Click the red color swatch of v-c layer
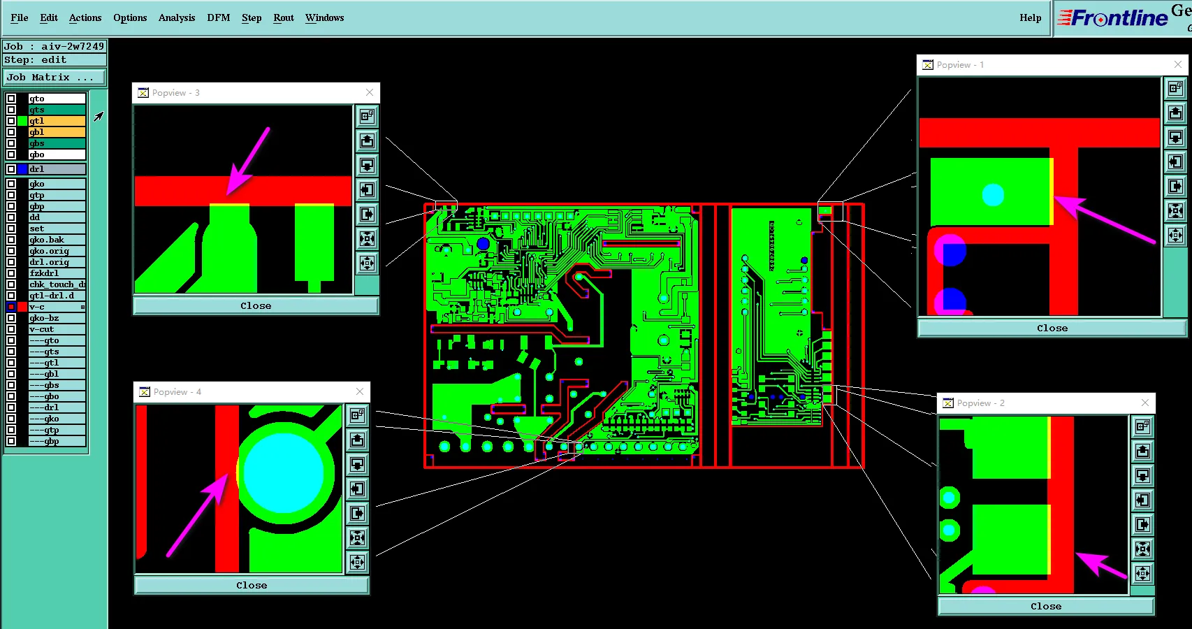Image resolution: width=1192 pixels, height=629 pixels. coord(22,307)
